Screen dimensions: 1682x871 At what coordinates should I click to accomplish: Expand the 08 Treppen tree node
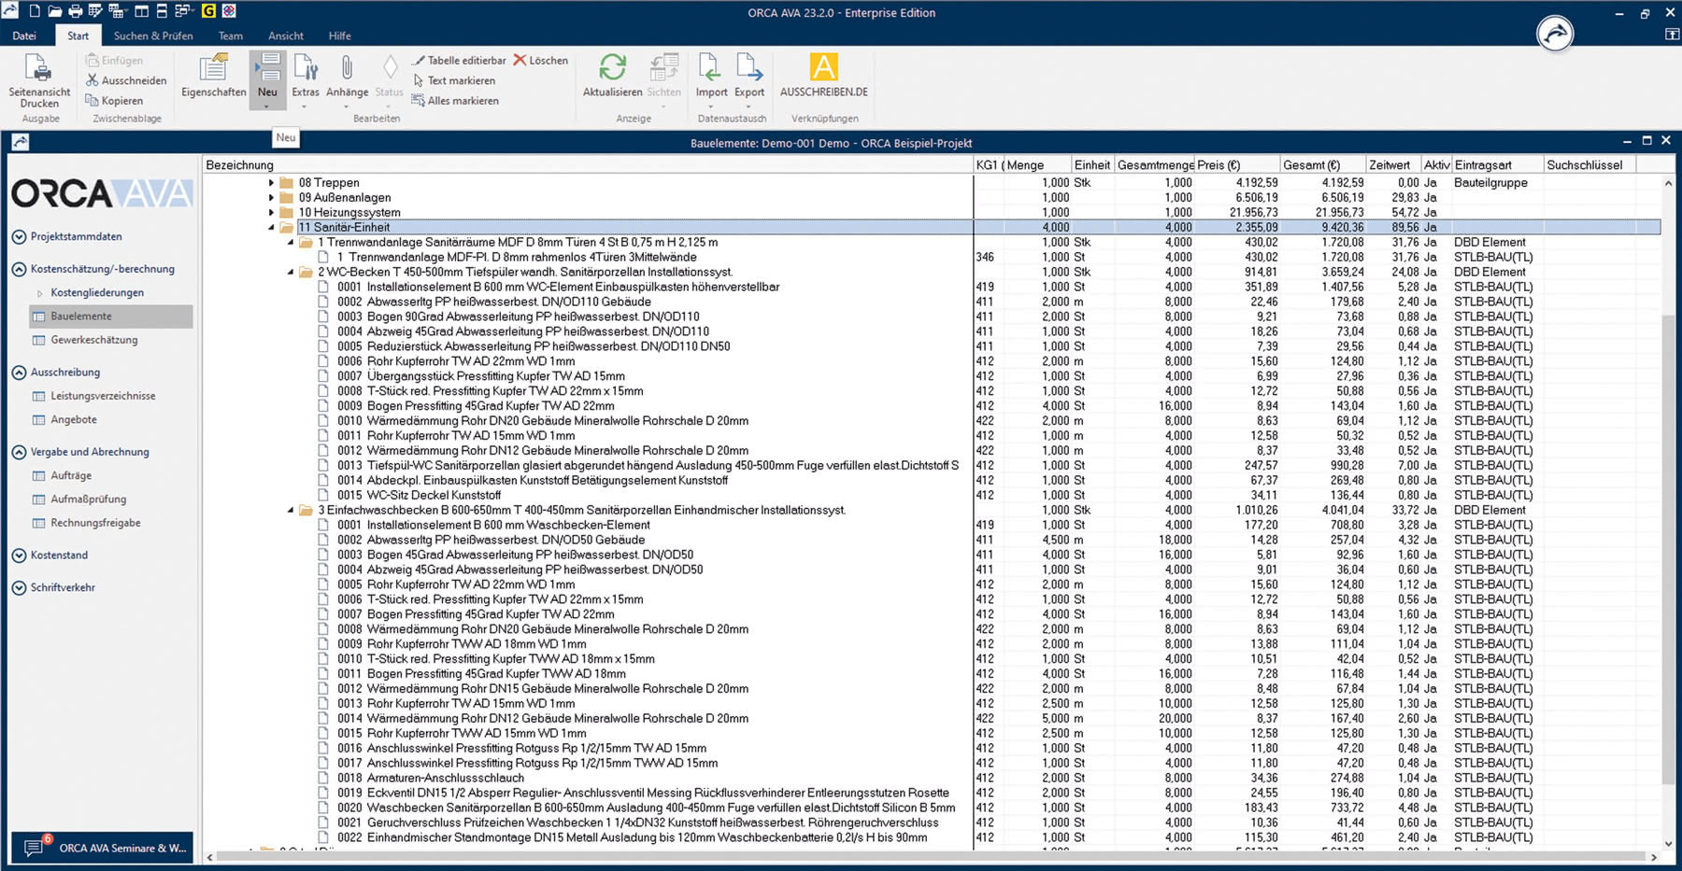pyautogui.click(x=272, y=183)
